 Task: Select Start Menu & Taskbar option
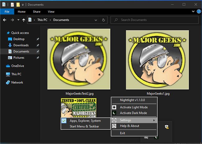(x=84, y=126)
